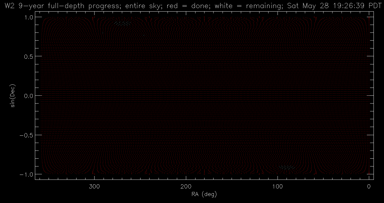Click the white remaining tiles cluster near RA 90
Viewport: 384px width, 203px height.
point(287,167)
